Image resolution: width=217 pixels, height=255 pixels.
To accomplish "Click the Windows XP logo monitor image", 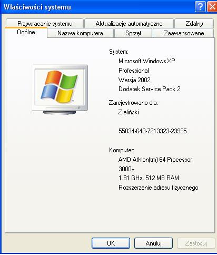I will pyautogui.click(x=60, y=90).
